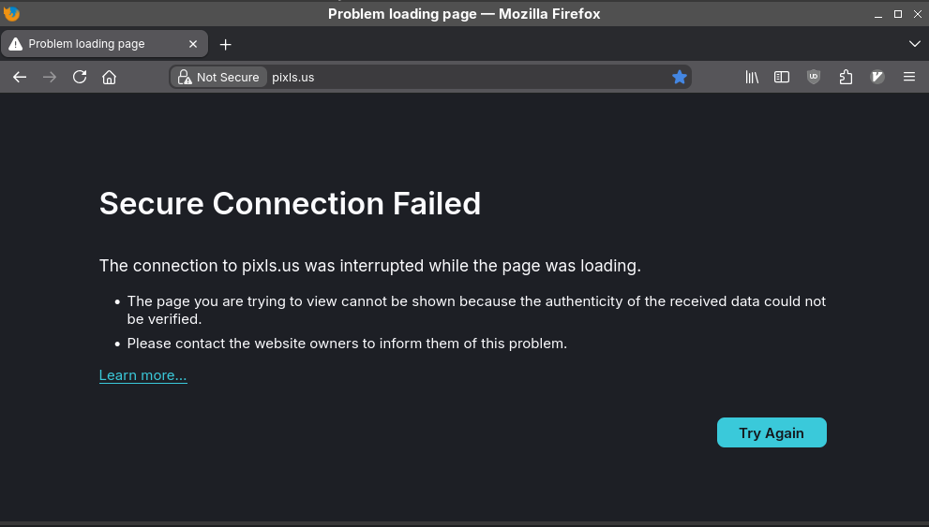Open the Not Secure site info panel
Screen dimensions: 929x527
[x=218, y=77]
